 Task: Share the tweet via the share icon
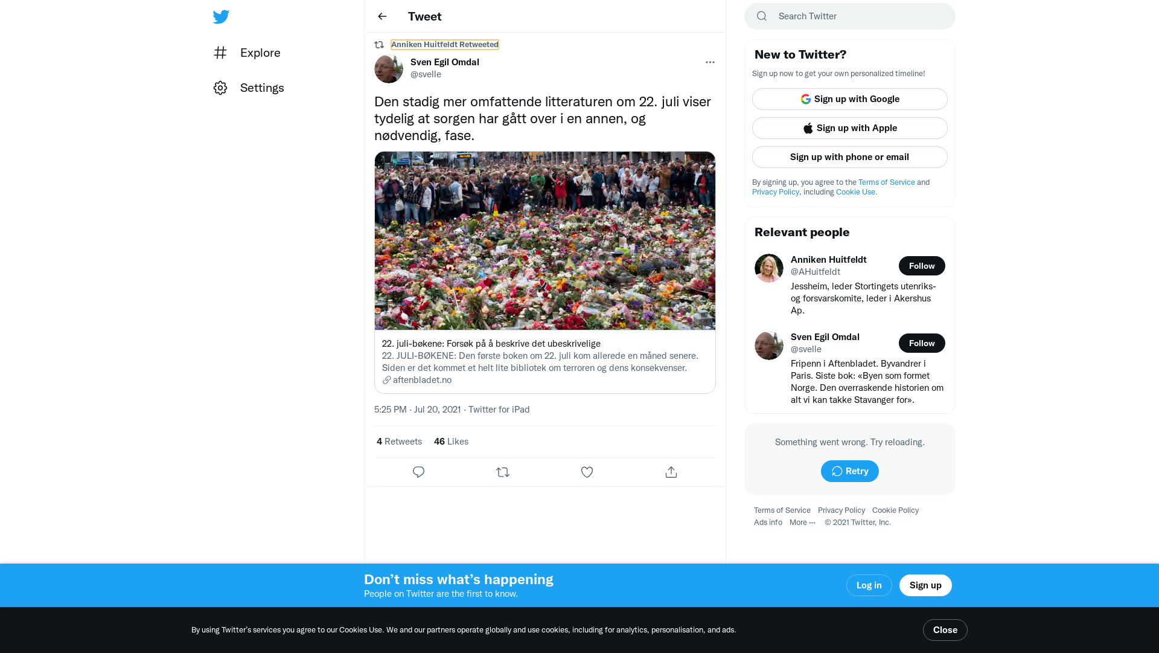coord(671,472)
